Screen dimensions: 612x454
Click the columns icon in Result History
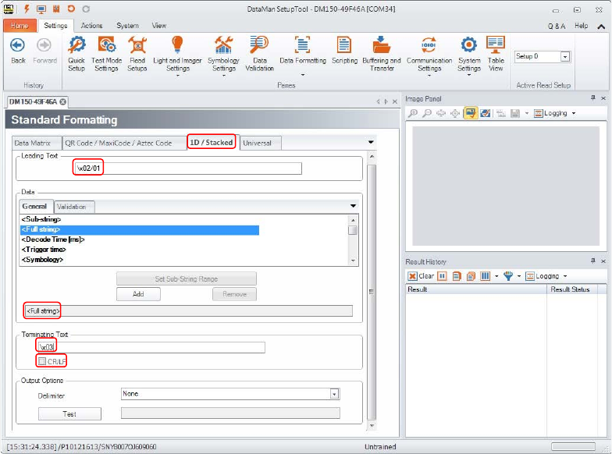[486, 276]
